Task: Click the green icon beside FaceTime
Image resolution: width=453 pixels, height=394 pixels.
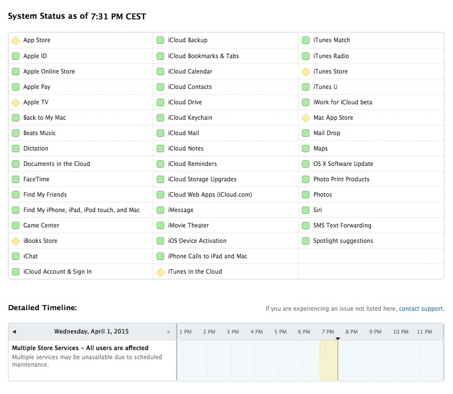Action: click(15, 179)
